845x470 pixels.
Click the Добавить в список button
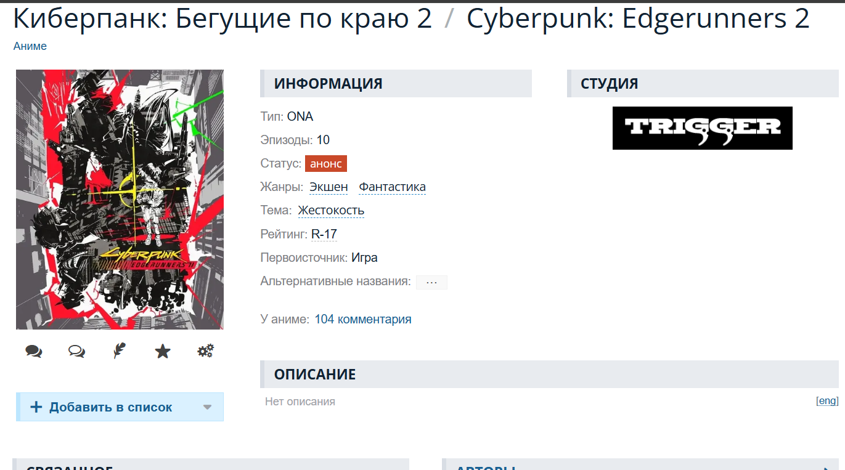pyautogui.click(x=120, y=407)
